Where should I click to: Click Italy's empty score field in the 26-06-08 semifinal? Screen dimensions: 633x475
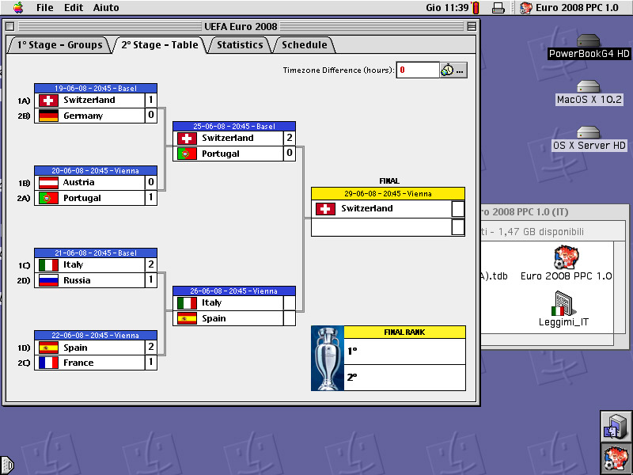click(x=290, y=303)
